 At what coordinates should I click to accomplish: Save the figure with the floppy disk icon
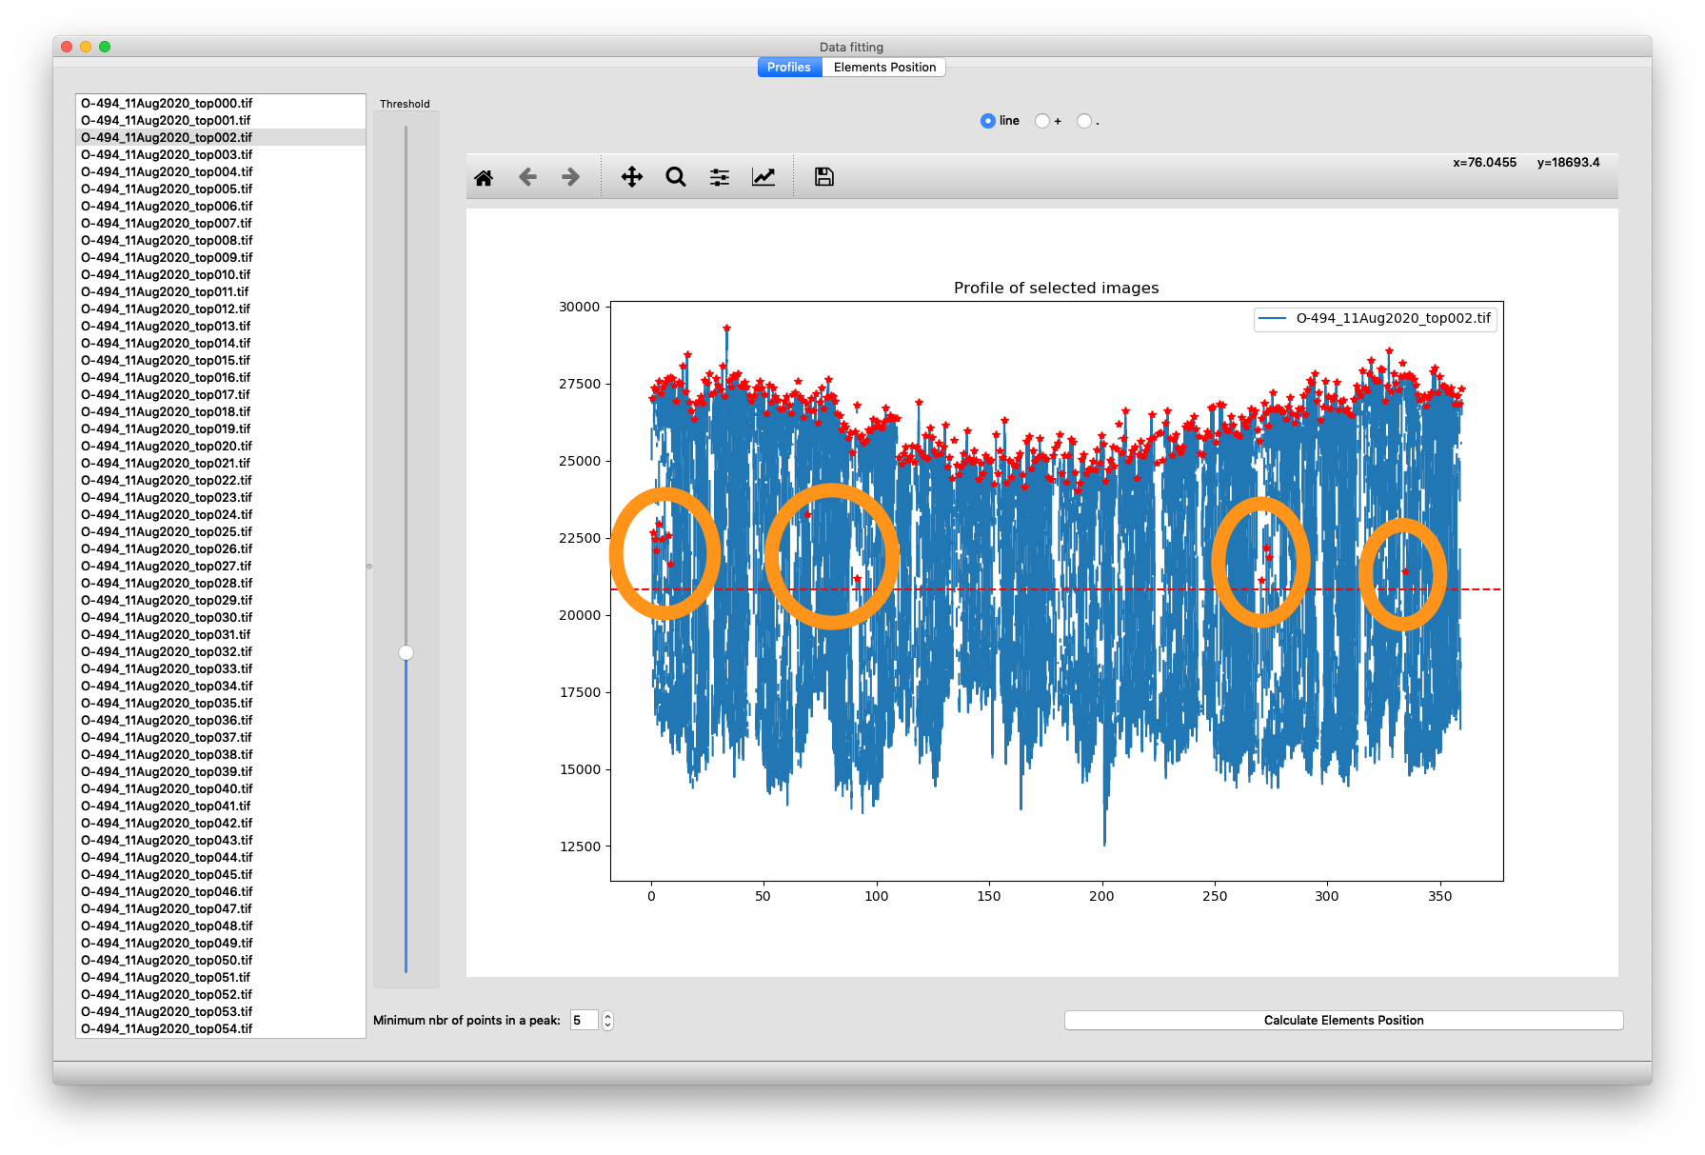(823, 177)
